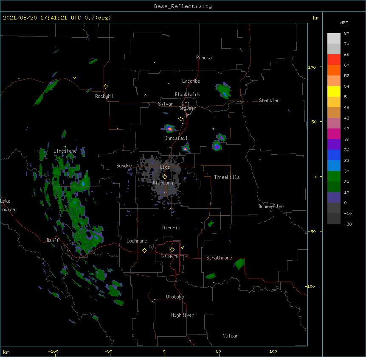This screenshot has width=366, height=357.
Task: Click the Airdrie city label
Action: (x=172, y=228)
